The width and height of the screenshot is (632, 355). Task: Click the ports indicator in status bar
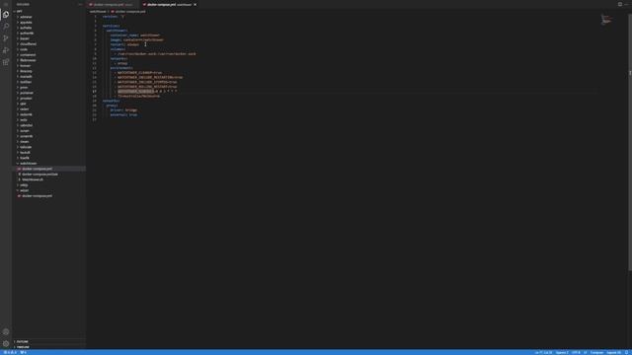24,353
